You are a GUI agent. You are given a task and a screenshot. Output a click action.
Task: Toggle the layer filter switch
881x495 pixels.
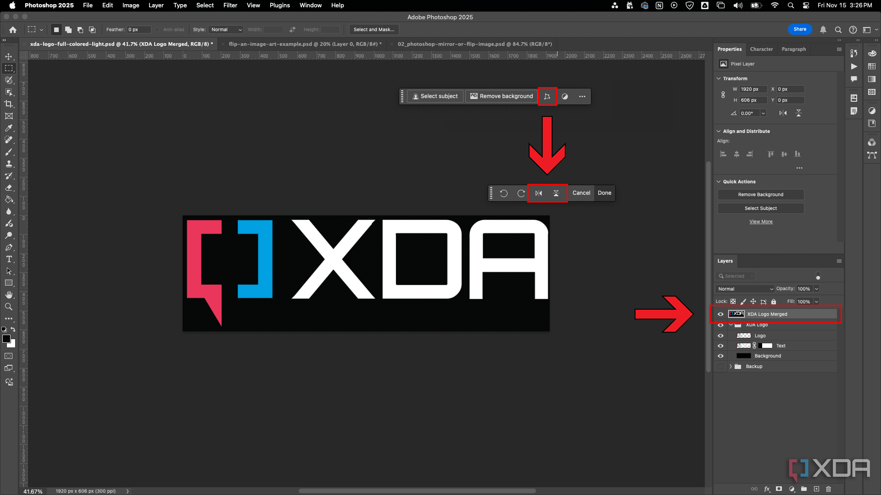(818, 276)
